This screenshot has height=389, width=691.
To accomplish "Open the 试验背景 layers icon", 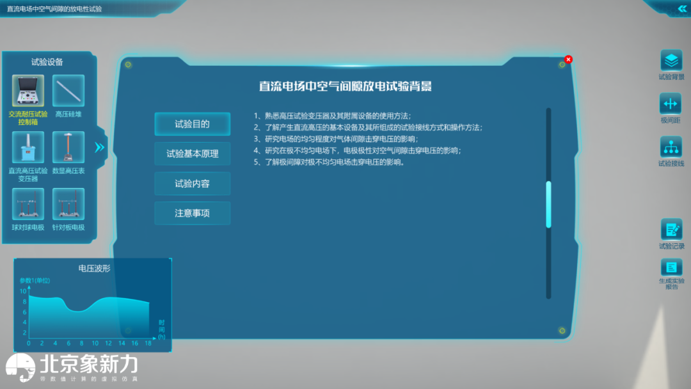I will tap(671, 61).
